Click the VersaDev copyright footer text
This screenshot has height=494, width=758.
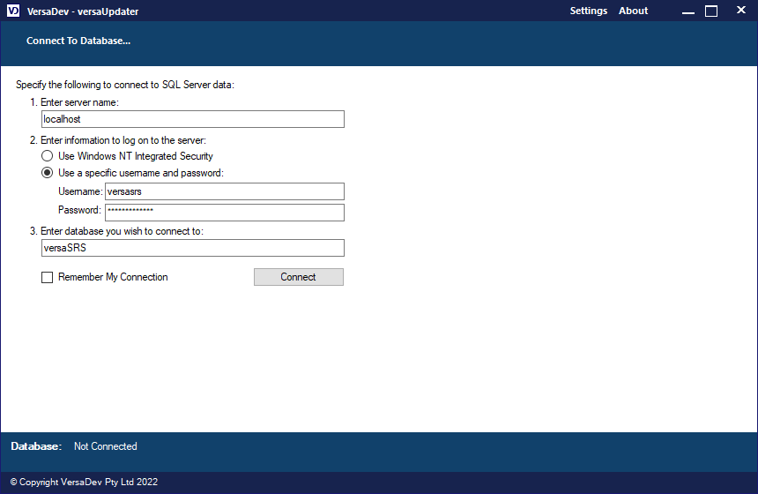[84, 483]
